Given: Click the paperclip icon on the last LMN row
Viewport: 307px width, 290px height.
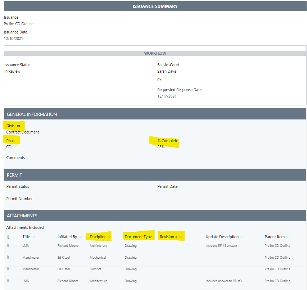Looking at the screenshot, I should 8,281.
